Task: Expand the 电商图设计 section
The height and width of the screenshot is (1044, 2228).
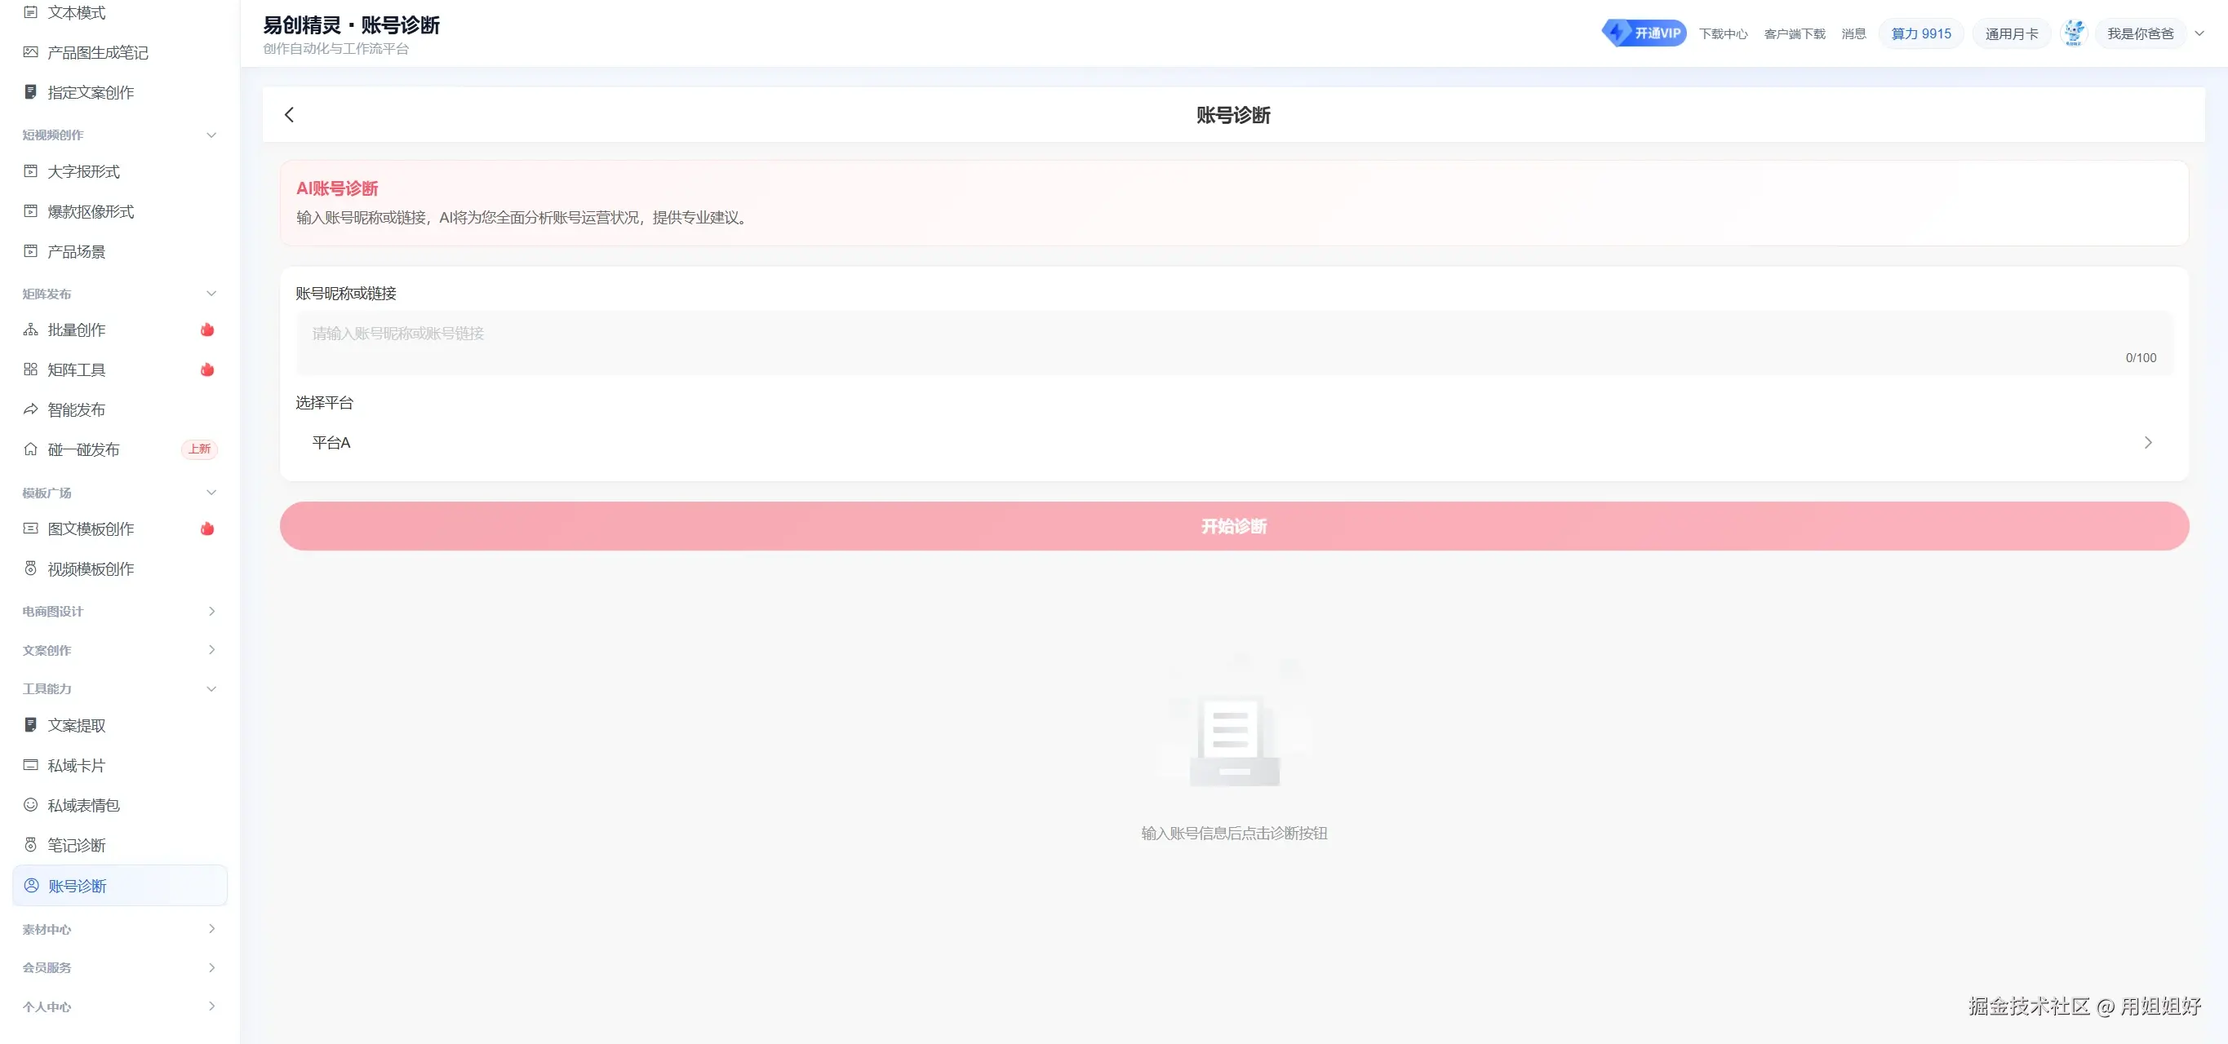Action: [x=212, y=611]
